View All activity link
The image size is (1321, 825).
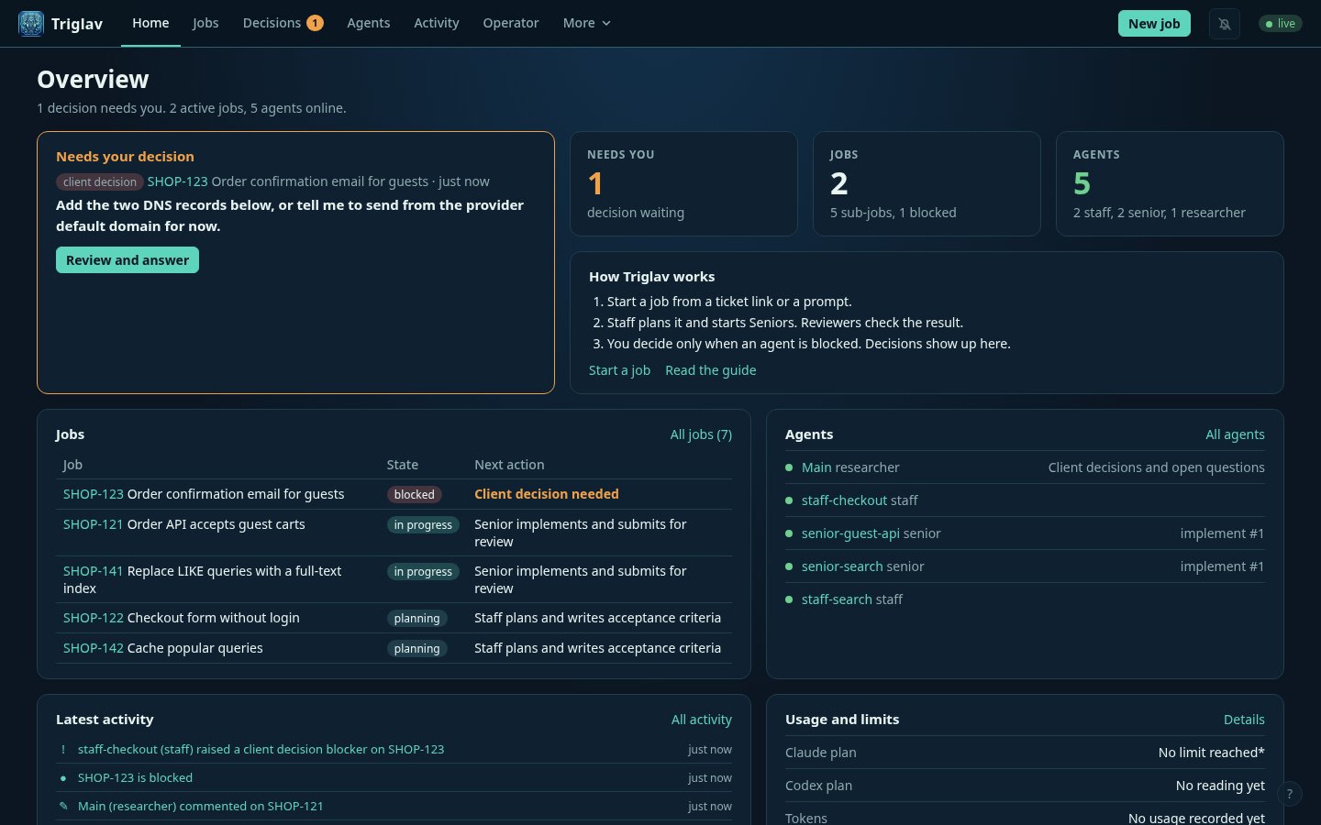(702, 720)
